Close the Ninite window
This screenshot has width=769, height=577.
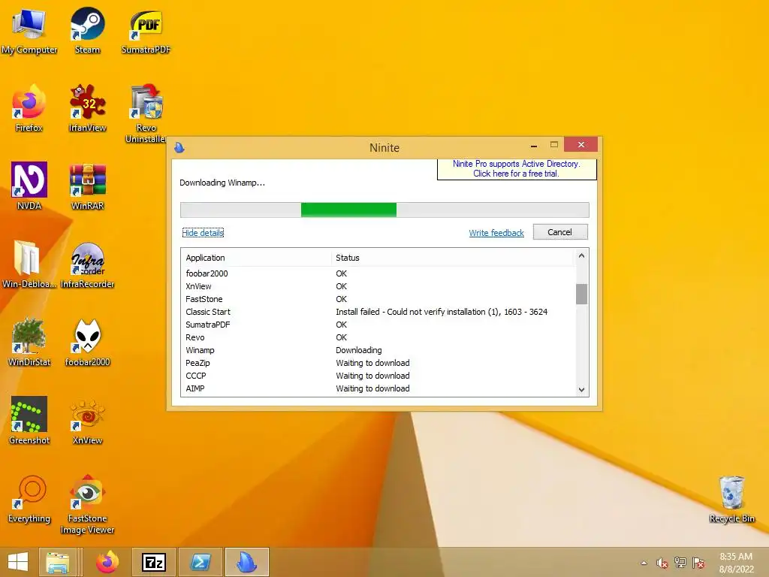click(581, 144)
